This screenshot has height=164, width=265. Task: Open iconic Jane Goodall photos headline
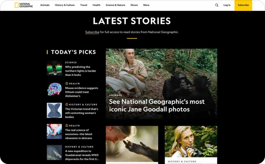click(157, 105)
